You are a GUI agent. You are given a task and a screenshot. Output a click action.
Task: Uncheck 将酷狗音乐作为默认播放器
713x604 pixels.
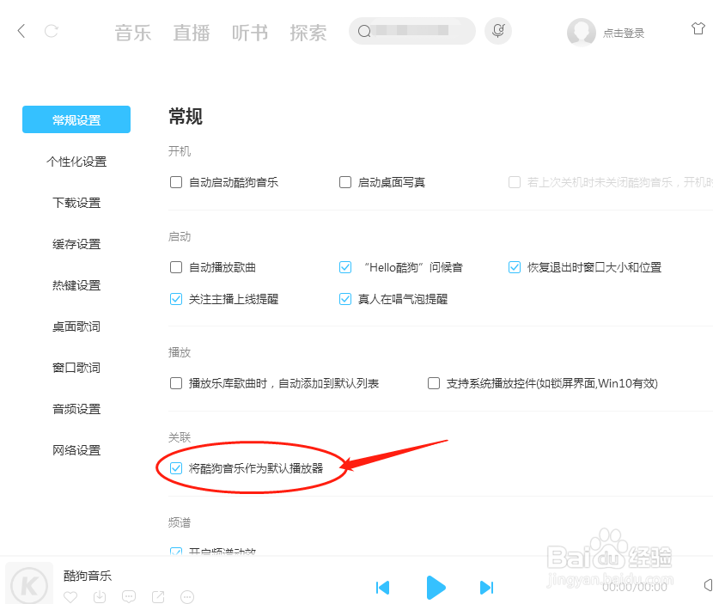pyautogui.click(x=176, y=468)
